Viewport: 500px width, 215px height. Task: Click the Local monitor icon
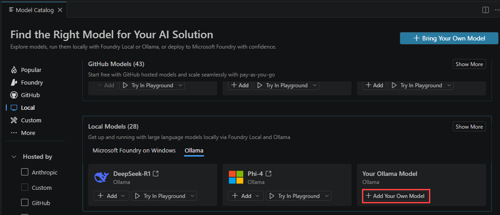[x=13, y=108]
